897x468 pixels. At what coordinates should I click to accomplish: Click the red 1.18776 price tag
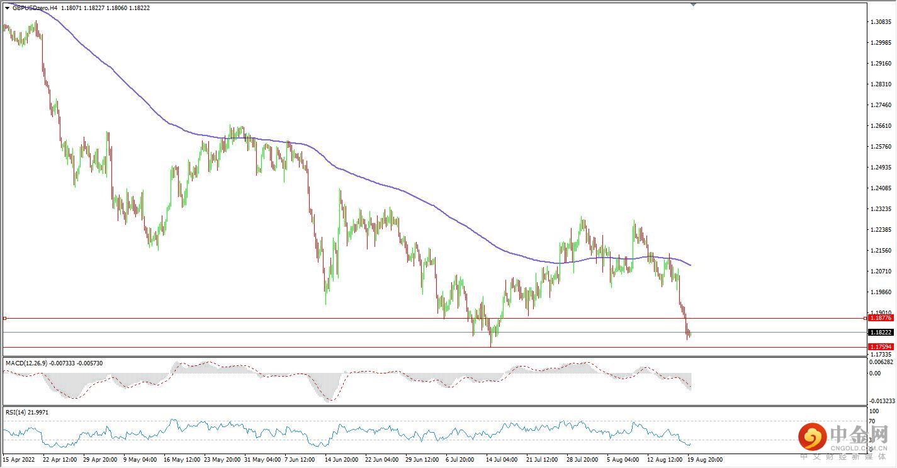pos(880,319)
